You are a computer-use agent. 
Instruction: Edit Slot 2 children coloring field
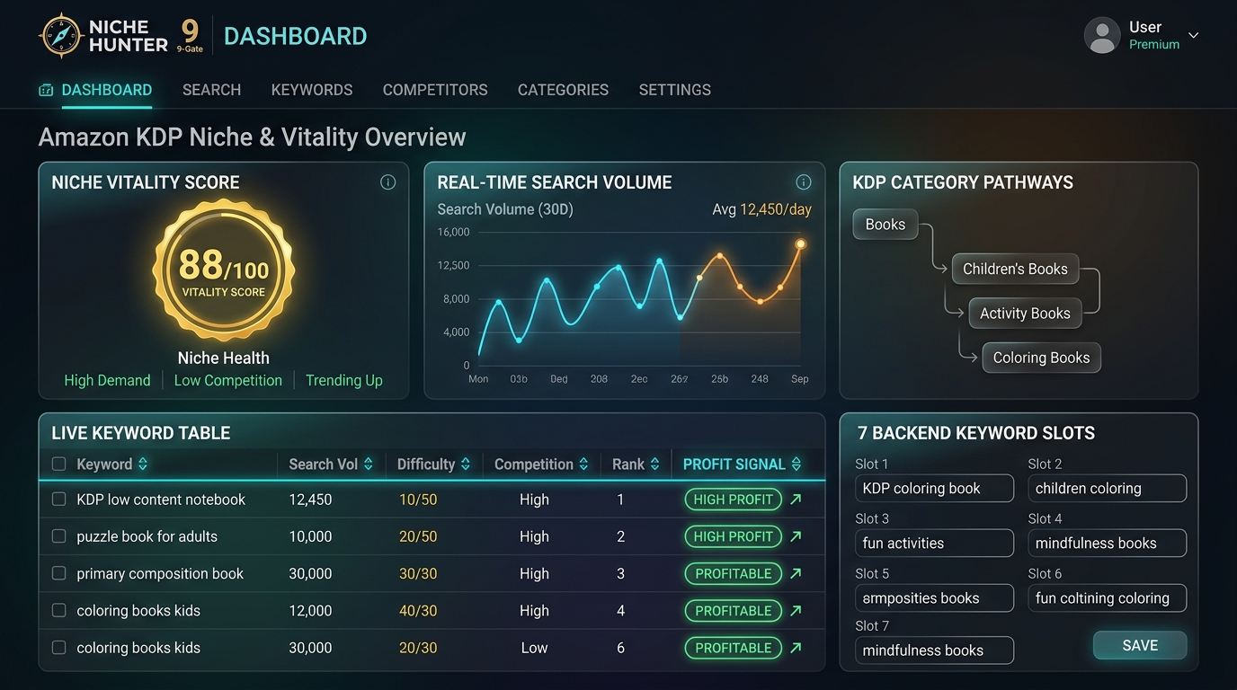point(1108,489)
